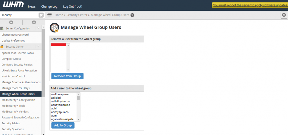Click the Add to Group button
Image resolution: width=288 pixels, height=135 pixels.
tap(63, 125)
